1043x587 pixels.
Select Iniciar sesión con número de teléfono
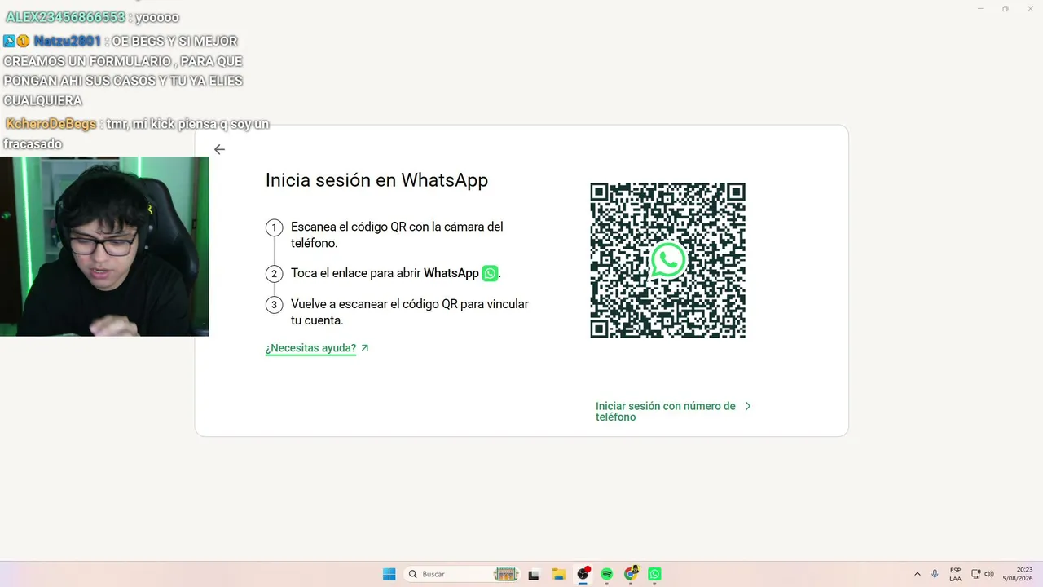(666, 411)
